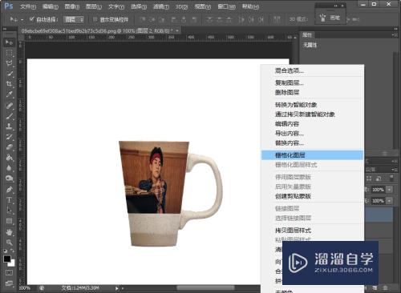
Task: Open the 文件(F) menu
Action: point(28,6)
